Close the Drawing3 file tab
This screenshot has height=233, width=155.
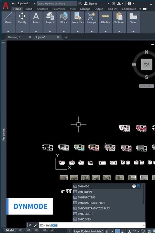coord(30,37)
